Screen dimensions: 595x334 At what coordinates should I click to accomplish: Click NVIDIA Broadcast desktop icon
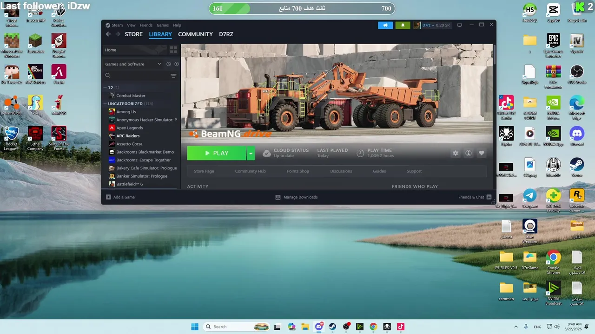553,293
